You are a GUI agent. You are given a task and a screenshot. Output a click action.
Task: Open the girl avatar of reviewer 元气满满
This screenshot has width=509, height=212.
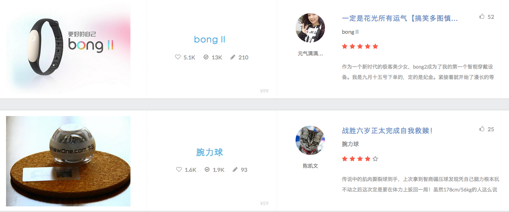[310, 28]
